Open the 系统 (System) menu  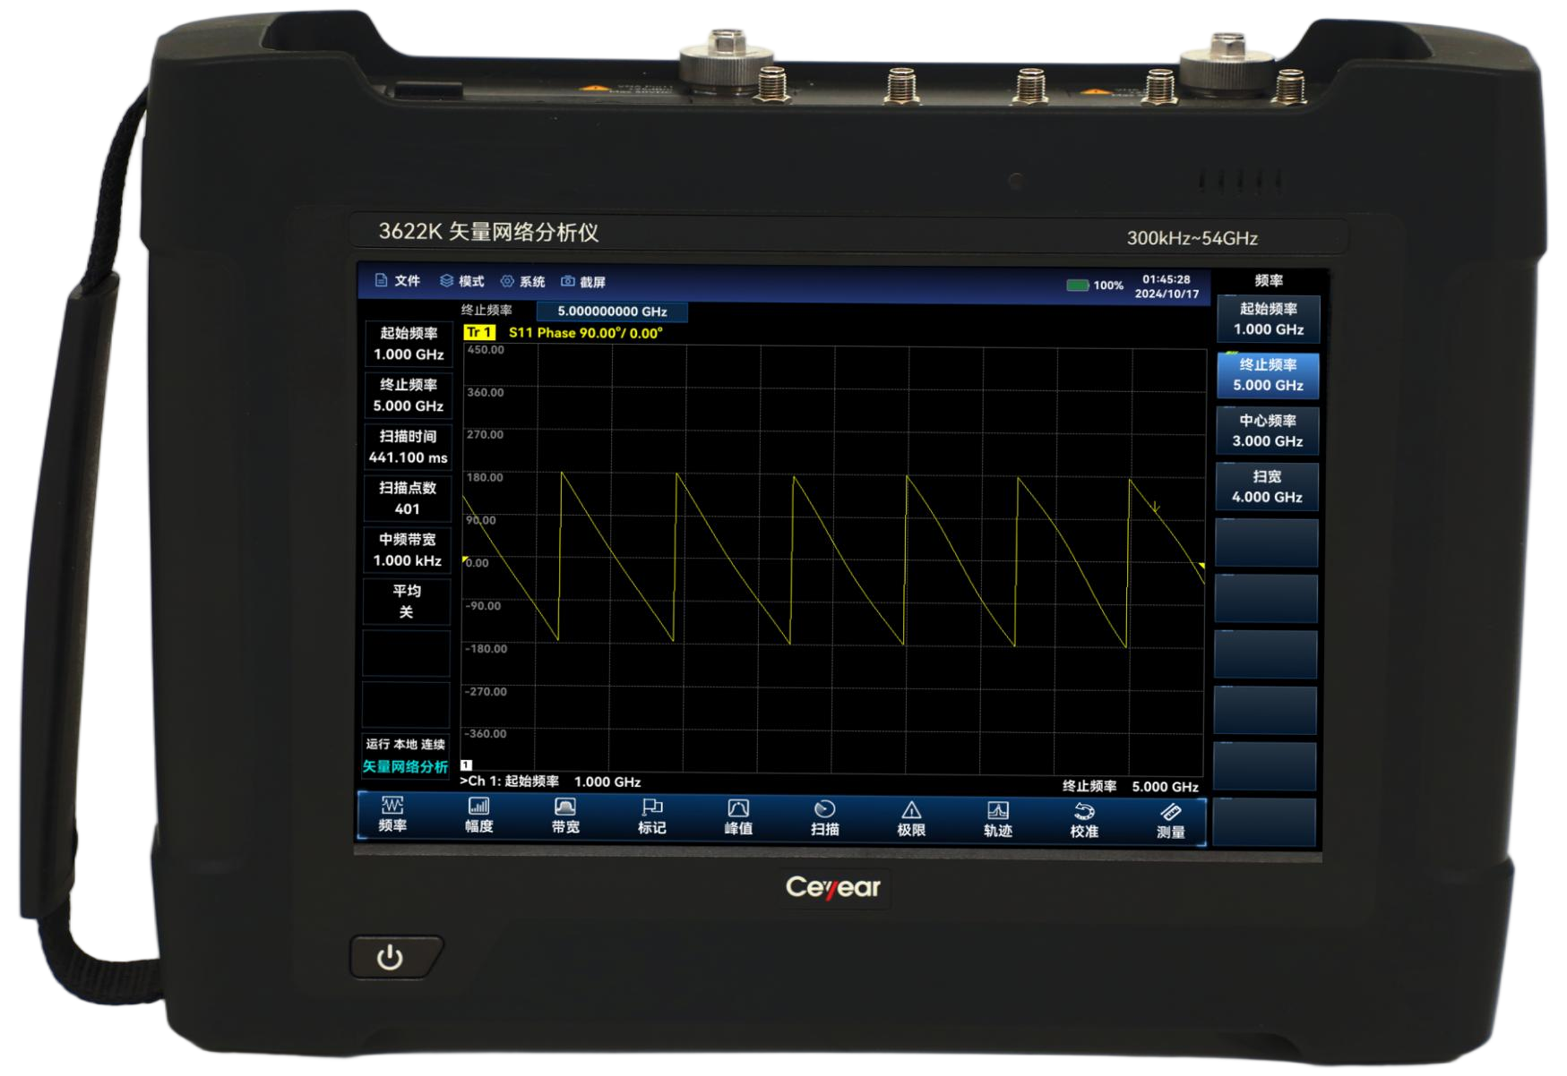[x=522, y=282]
